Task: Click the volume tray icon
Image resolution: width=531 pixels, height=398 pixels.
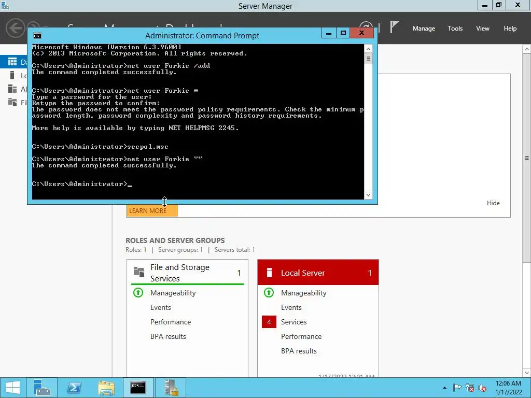Action: [x=482, y=388]
